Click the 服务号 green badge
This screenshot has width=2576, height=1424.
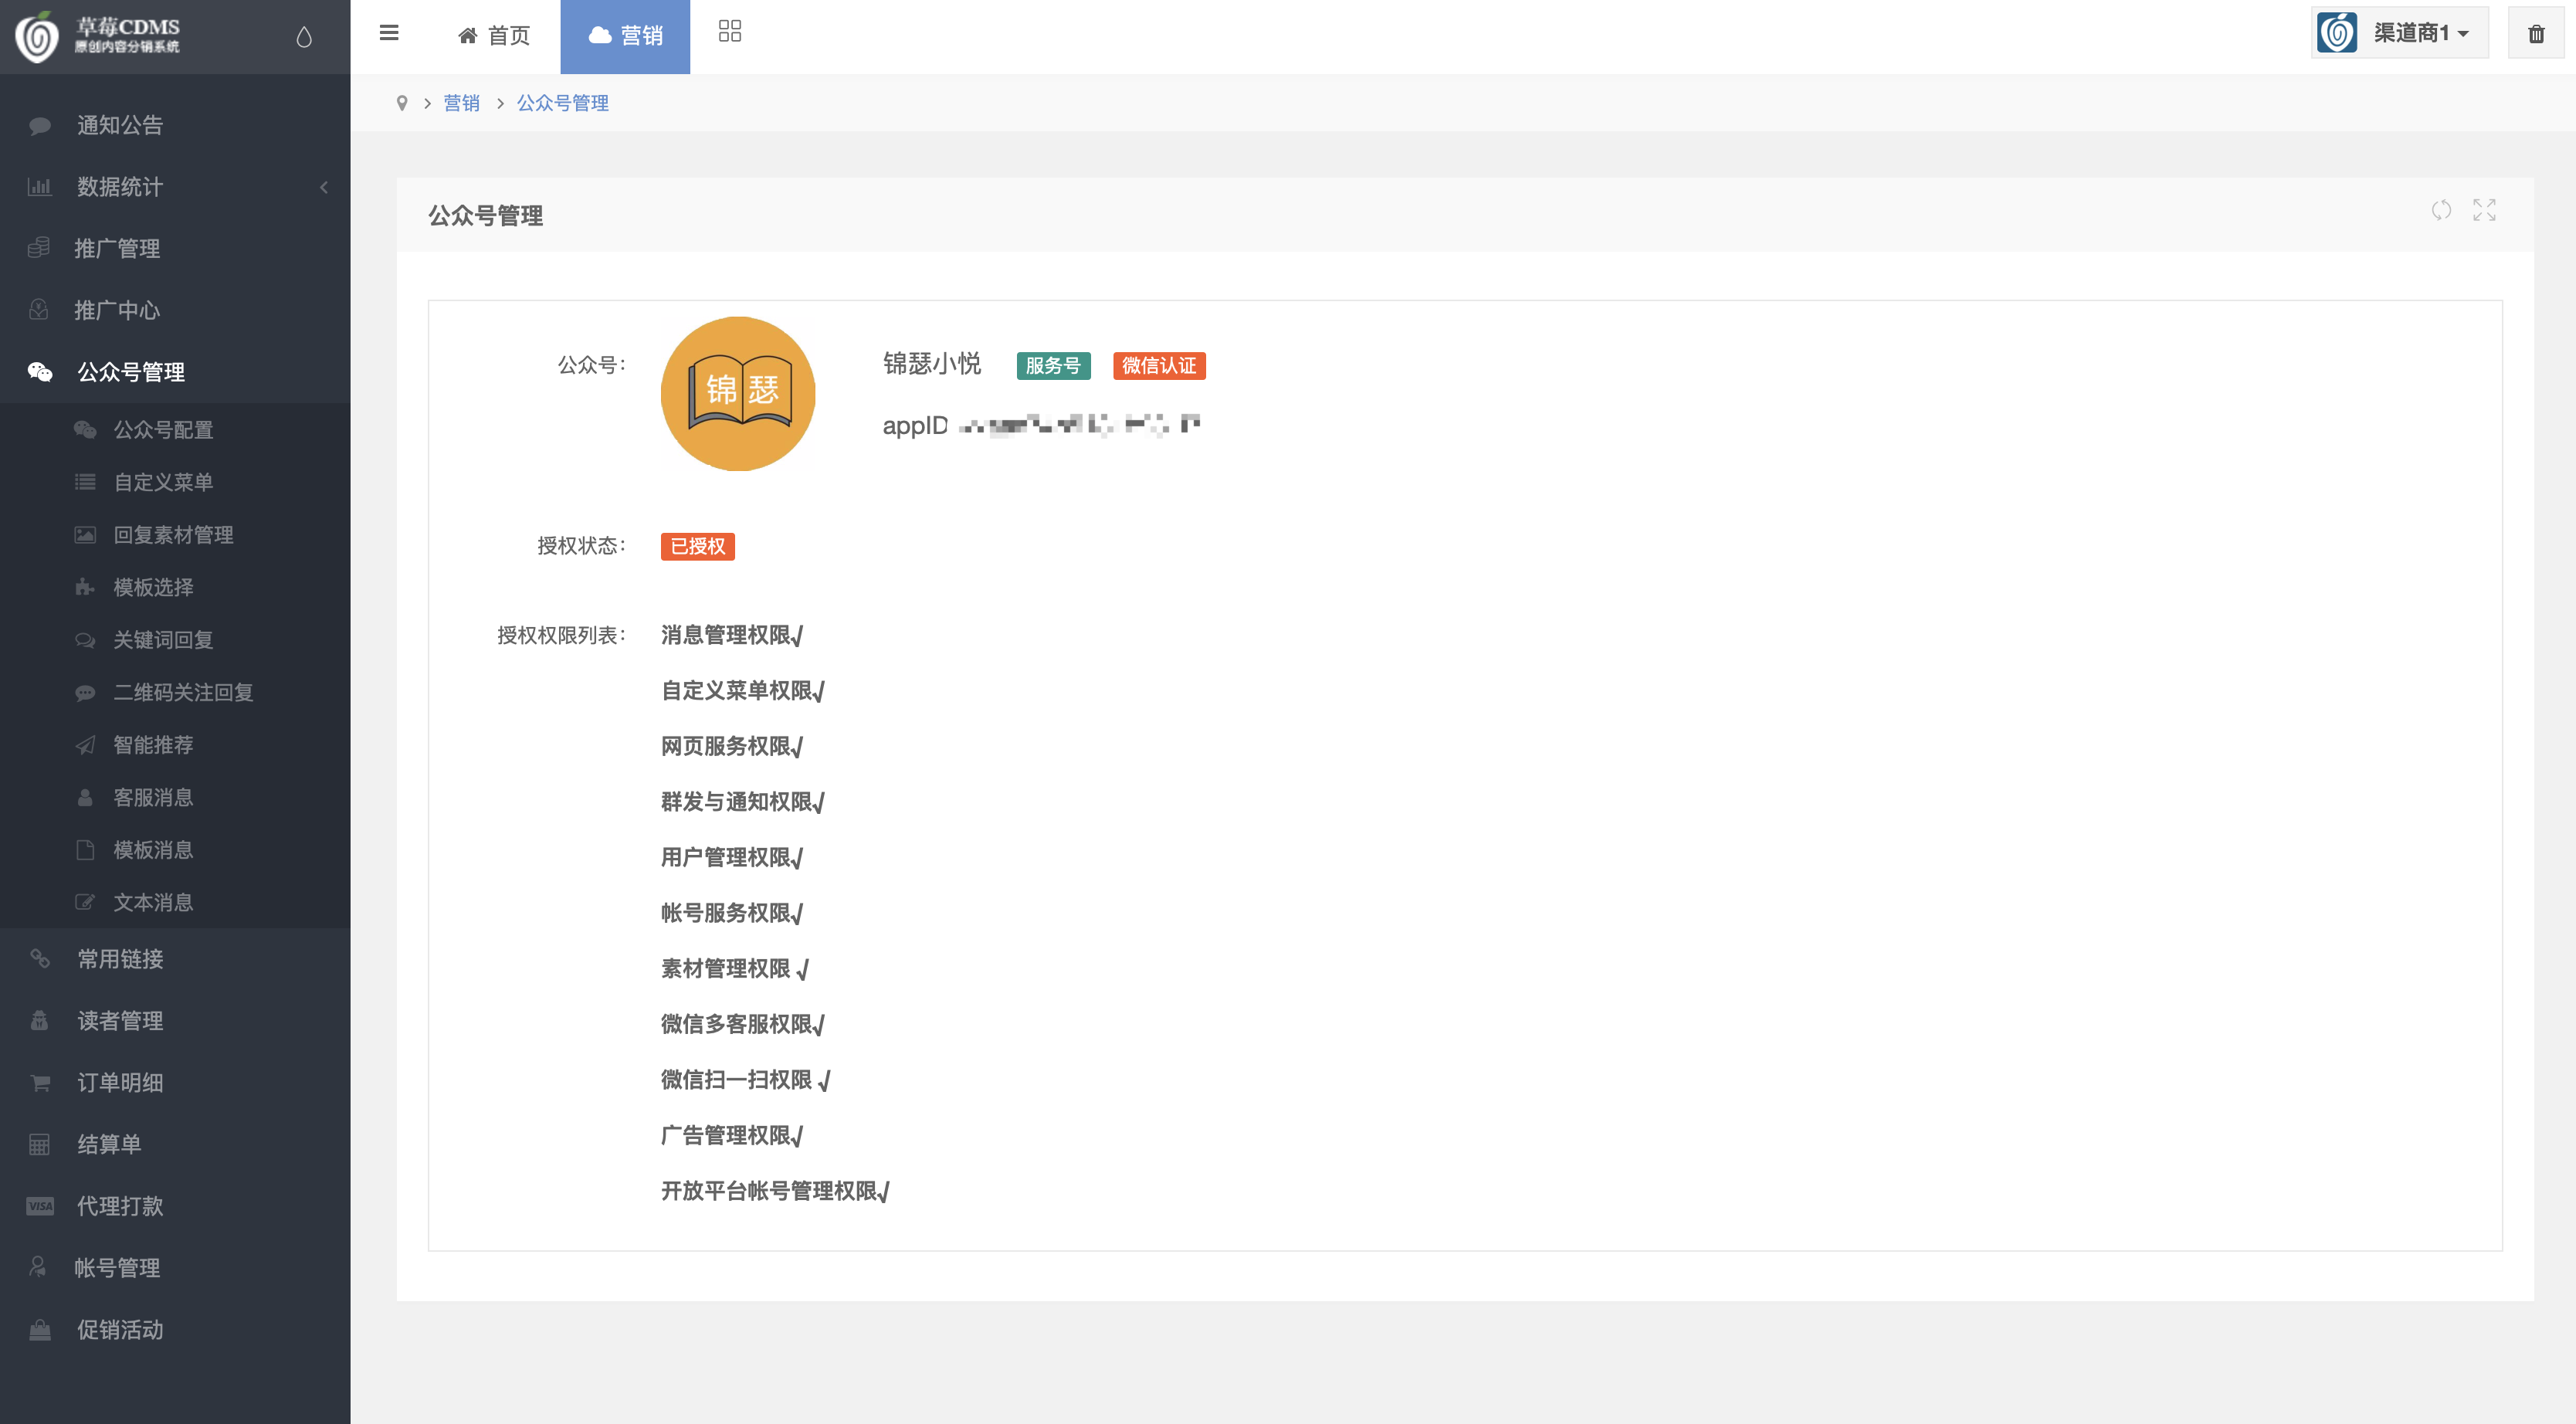point(1053,366)
